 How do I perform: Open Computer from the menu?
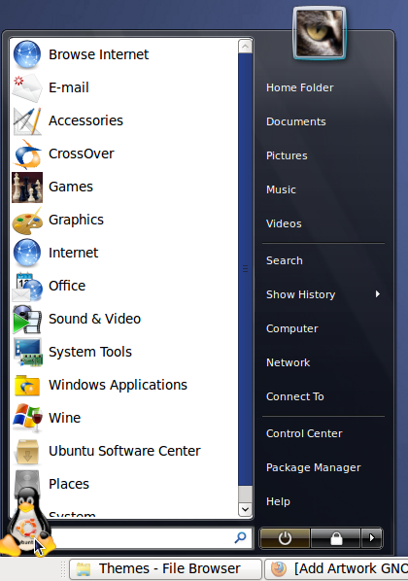292,328
